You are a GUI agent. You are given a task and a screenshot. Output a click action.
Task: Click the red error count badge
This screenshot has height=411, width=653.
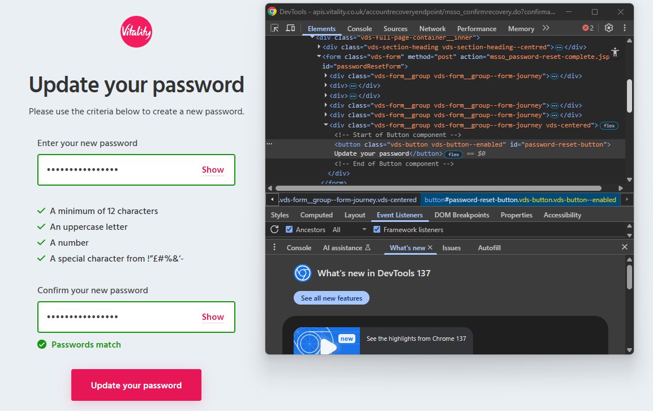tap(588, 28)
